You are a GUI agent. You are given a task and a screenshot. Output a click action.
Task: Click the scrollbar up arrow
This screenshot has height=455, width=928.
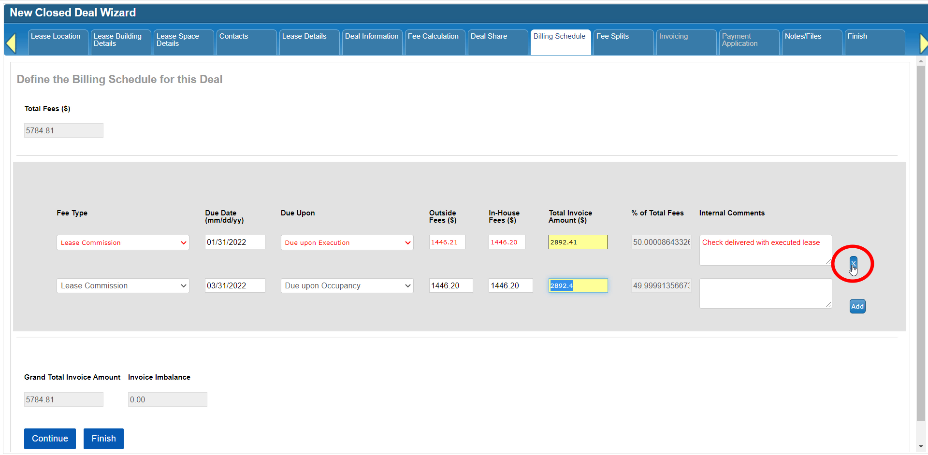pyautogui.click(x=920, y=61)
